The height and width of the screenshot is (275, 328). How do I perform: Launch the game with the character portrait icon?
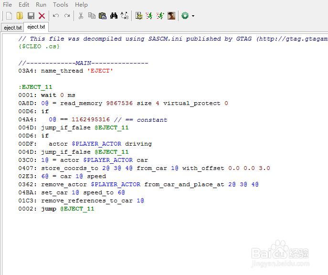(x=171, y=16)
